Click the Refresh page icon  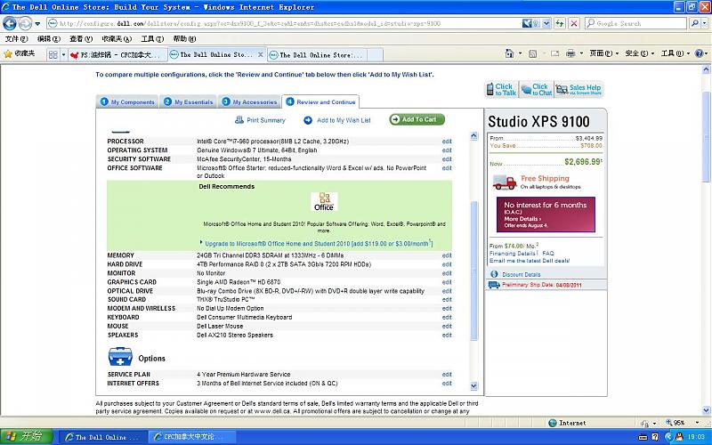pyautogui.click(x=560, y=23)
